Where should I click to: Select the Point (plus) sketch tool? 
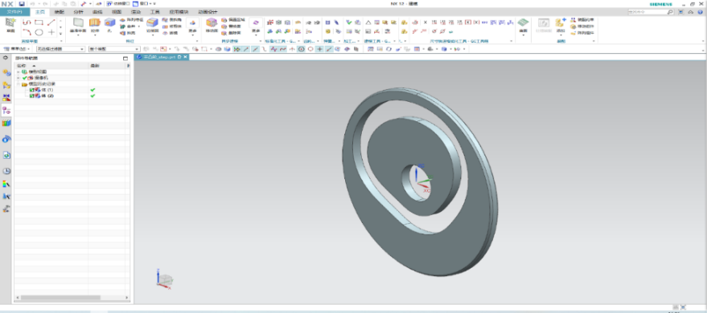(x=51, y=32)
